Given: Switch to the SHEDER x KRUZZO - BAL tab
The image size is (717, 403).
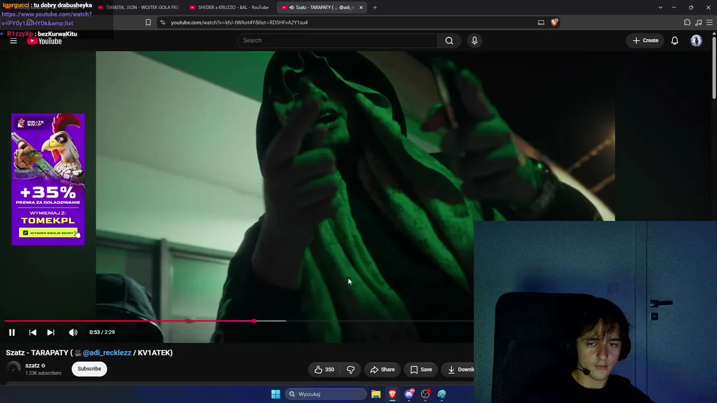Looking at the screenshot, I should pyautogui.click(x=230, y=7).
